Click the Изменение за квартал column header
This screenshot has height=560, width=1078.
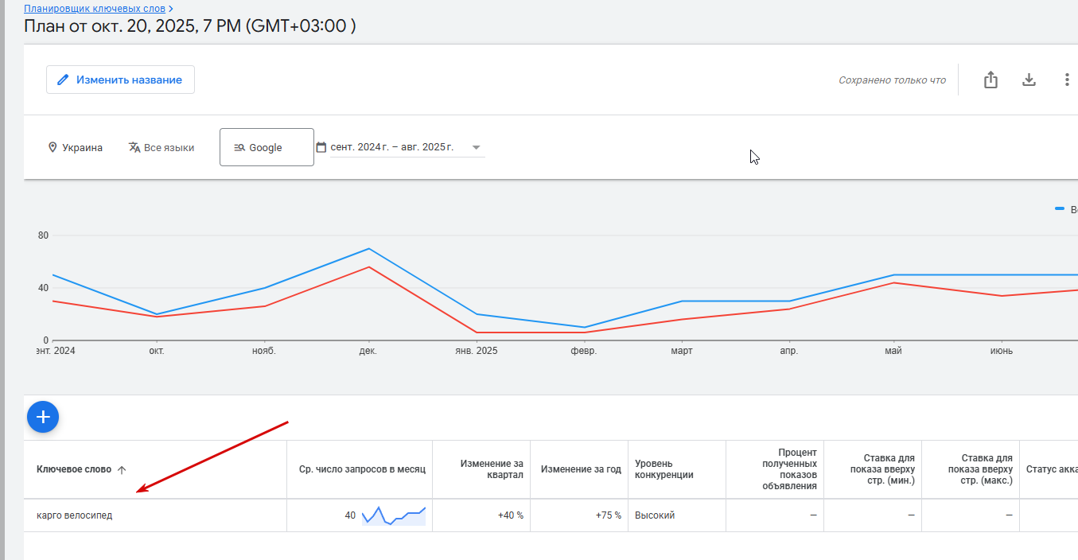[492, 469]
